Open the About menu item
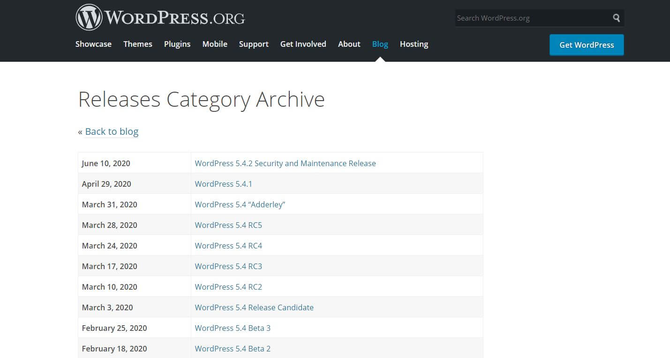Image resolution: width=670 pixels, height=358 pixels. (x=349, y=44)
